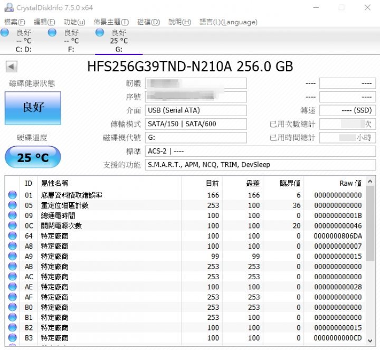Select the 總通電時間 attribute name
The image size is (380, 350).
click(58, 215)
